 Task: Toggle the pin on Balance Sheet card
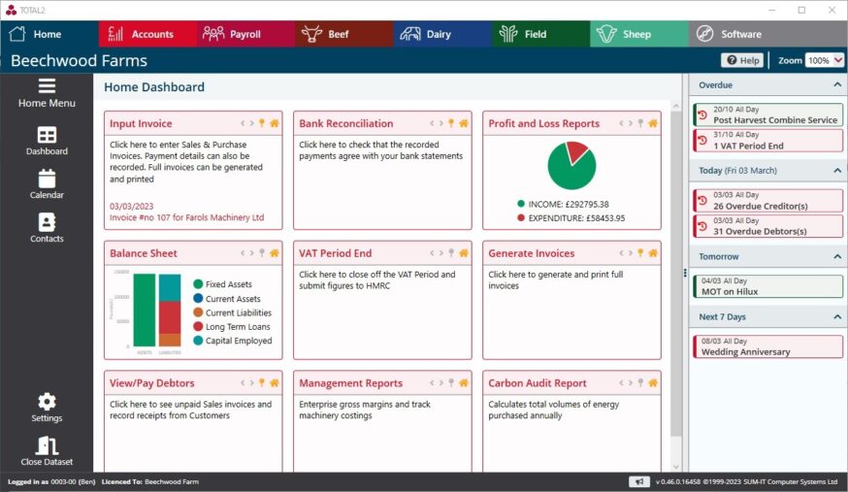point(261,253)
